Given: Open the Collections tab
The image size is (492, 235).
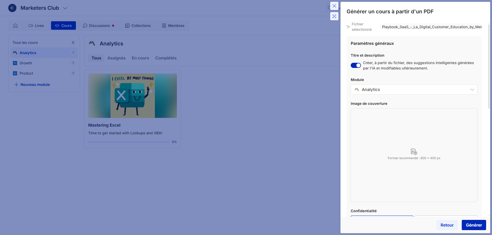Looking at the screenshot, I should (138, 26).
